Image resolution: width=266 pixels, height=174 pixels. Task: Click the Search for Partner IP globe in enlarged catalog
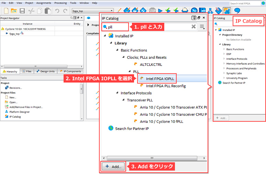pos(111,128)
